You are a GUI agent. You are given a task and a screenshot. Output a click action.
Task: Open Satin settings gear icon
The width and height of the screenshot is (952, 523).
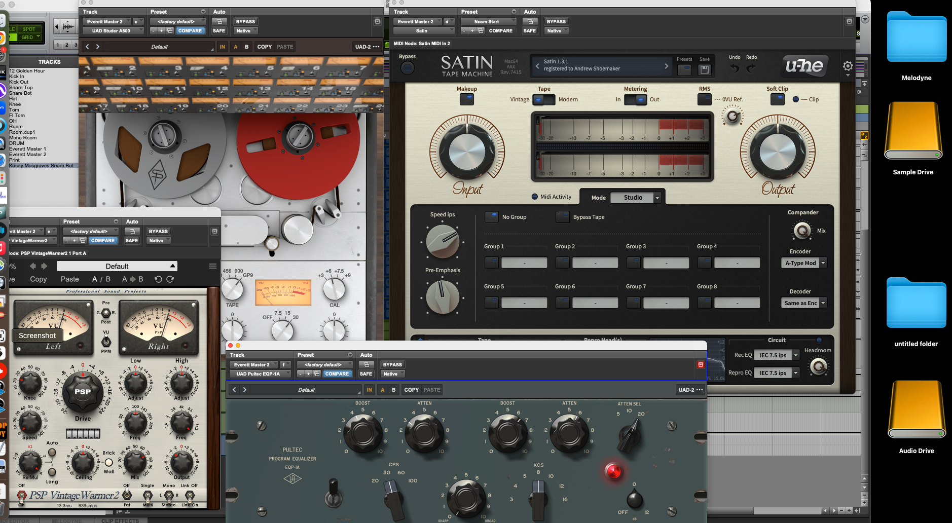click(x=848, y=66)
